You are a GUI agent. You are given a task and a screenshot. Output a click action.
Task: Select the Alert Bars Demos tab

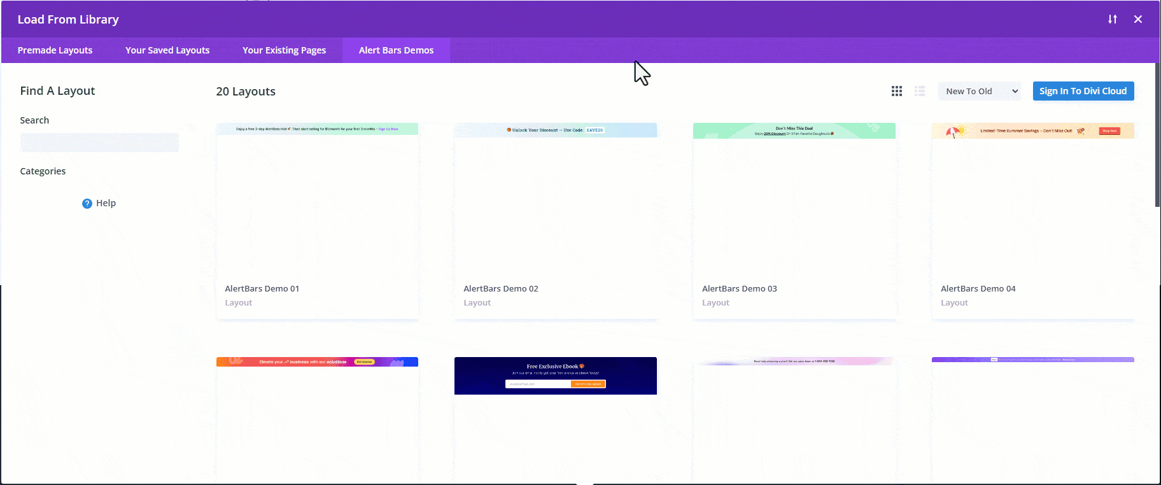396,50
